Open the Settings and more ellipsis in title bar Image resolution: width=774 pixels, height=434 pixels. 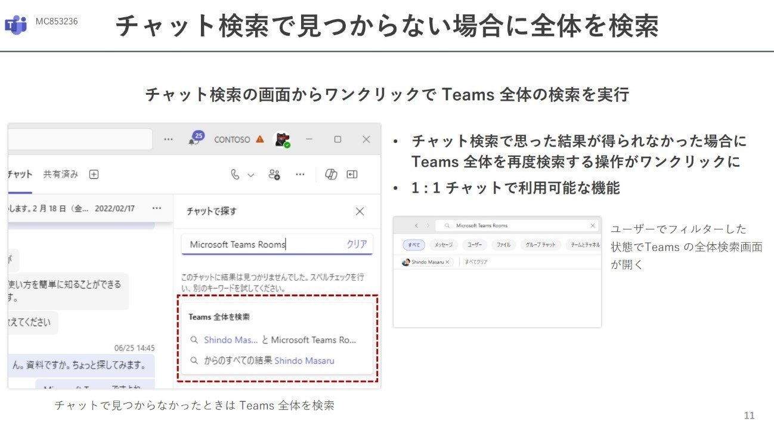pos(169,139)
